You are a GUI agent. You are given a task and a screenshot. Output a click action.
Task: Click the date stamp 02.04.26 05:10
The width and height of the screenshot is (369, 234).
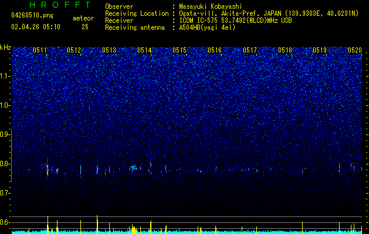point(36,27)
